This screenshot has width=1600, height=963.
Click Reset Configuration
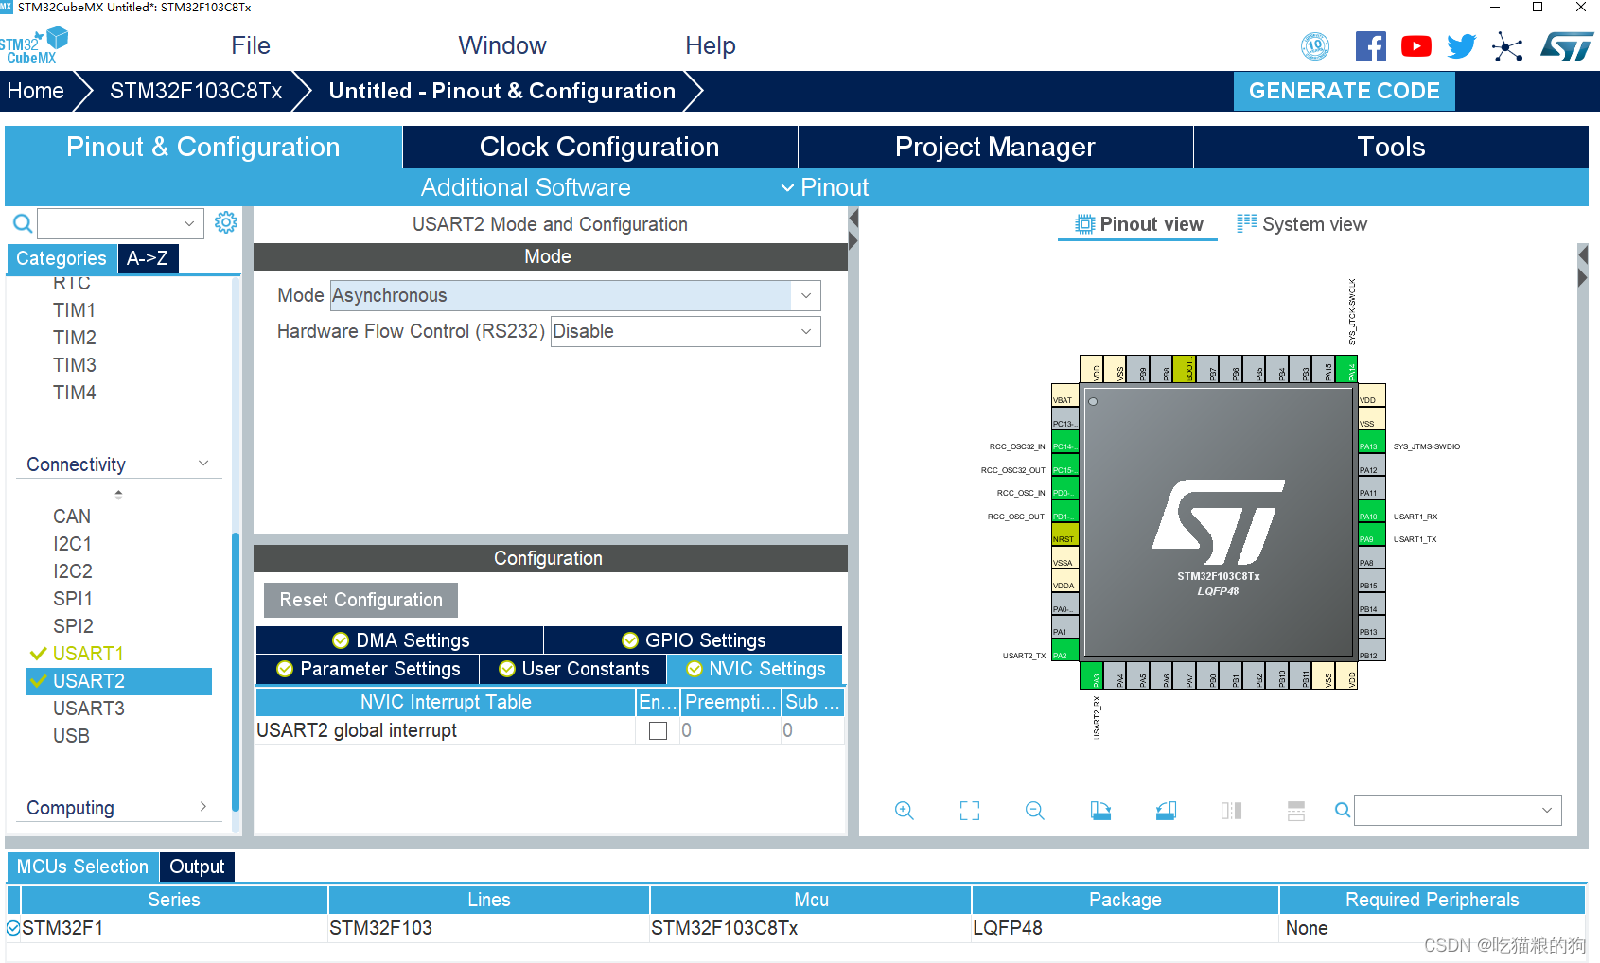[360, 600]
